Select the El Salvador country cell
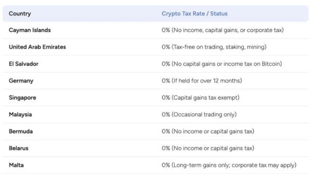 pos(24,64)
